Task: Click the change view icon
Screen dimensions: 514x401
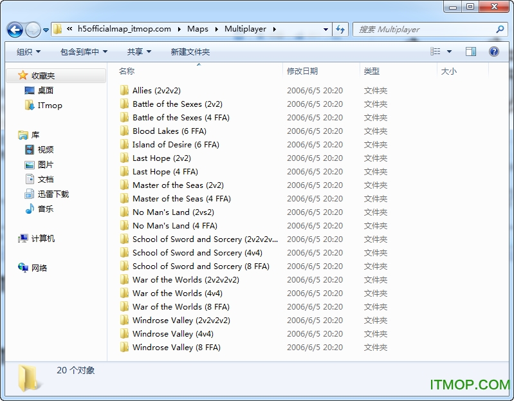Action: (436, 51)
